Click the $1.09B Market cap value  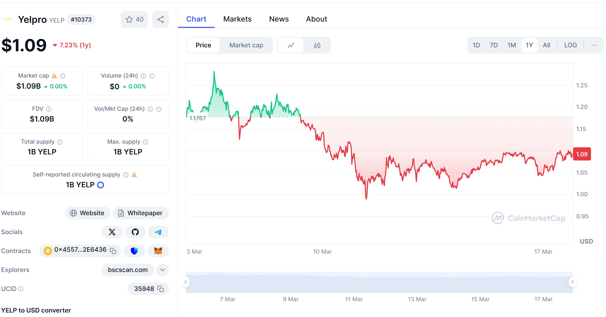coord(28,86)
